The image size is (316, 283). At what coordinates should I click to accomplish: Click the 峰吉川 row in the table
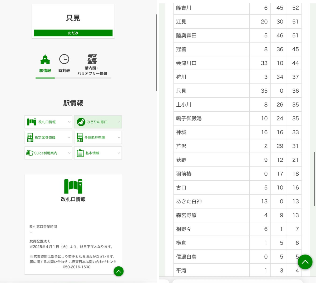238,8
